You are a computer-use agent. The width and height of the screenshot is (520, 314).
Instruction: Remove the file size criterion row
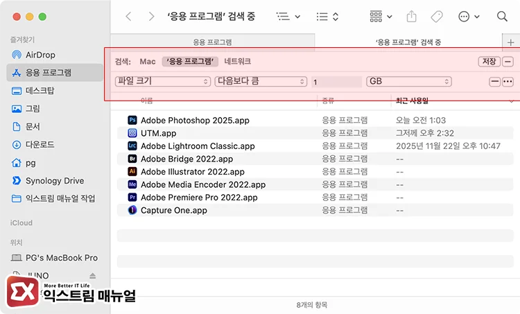point(495,81)
